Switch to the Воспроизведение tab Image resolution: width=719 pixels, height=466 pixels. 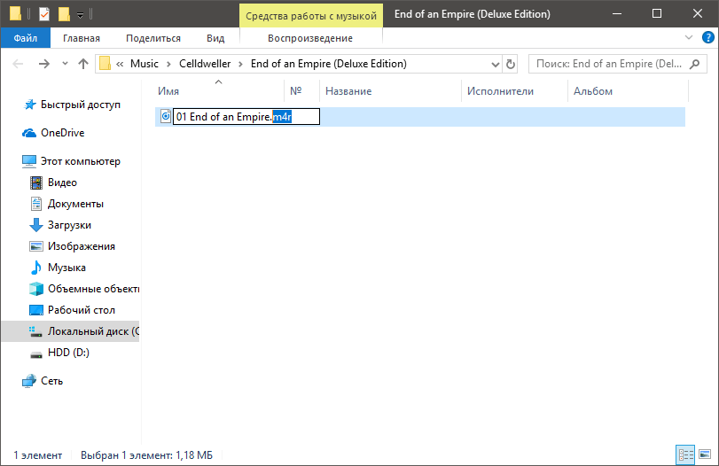click(x=309, y=38)
